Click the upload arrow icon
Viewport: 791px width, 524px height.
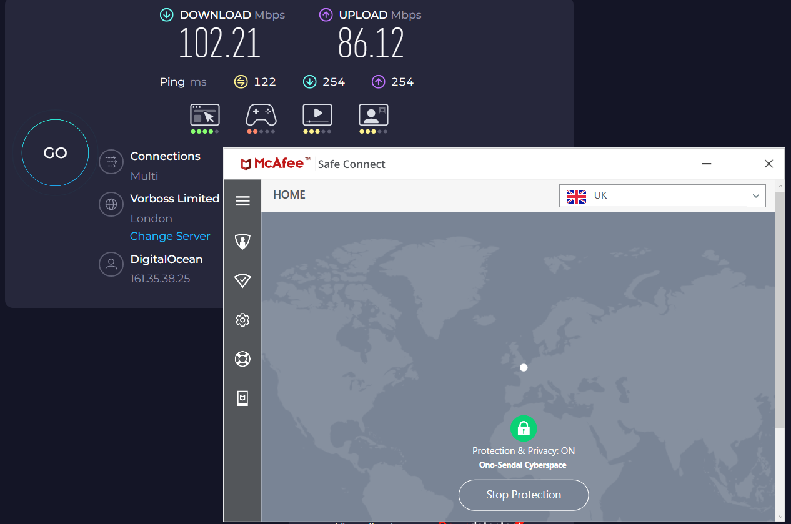click(326, 15)
